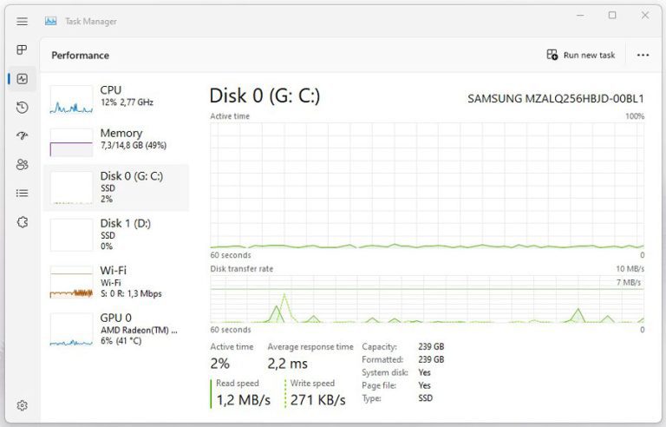Click the Memory usage thumbnail graph
The image size is (666, 427).
pos(71,142)
